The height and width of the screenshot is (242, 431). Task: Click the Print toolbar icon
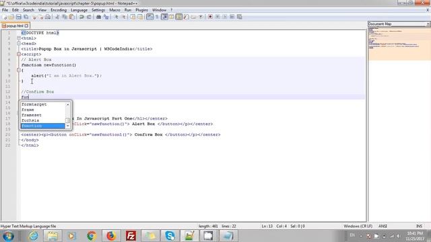pos(48,17)
